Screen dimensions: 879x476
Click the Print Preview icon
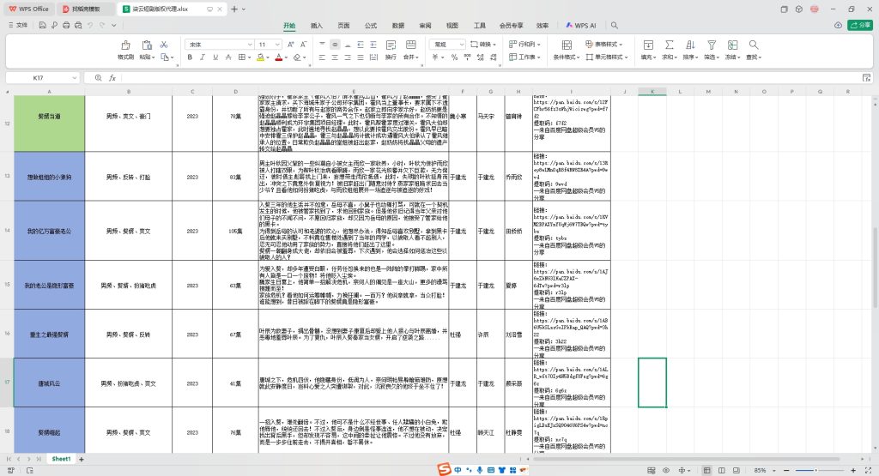78,25
